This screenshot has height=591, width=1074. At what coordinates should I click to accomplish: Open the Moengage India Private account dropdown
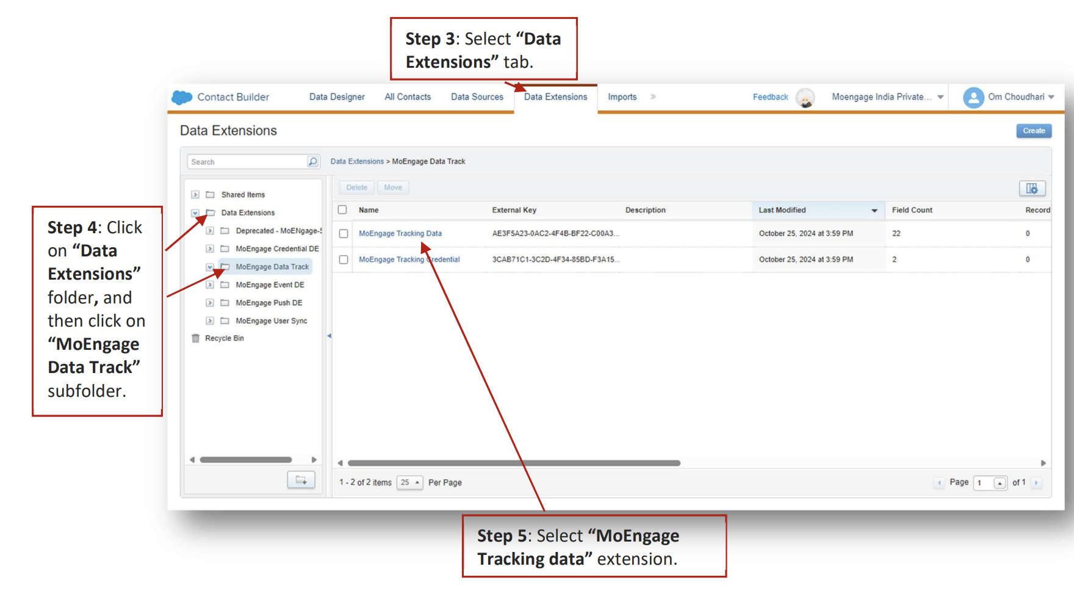click(x=940, y=98)
